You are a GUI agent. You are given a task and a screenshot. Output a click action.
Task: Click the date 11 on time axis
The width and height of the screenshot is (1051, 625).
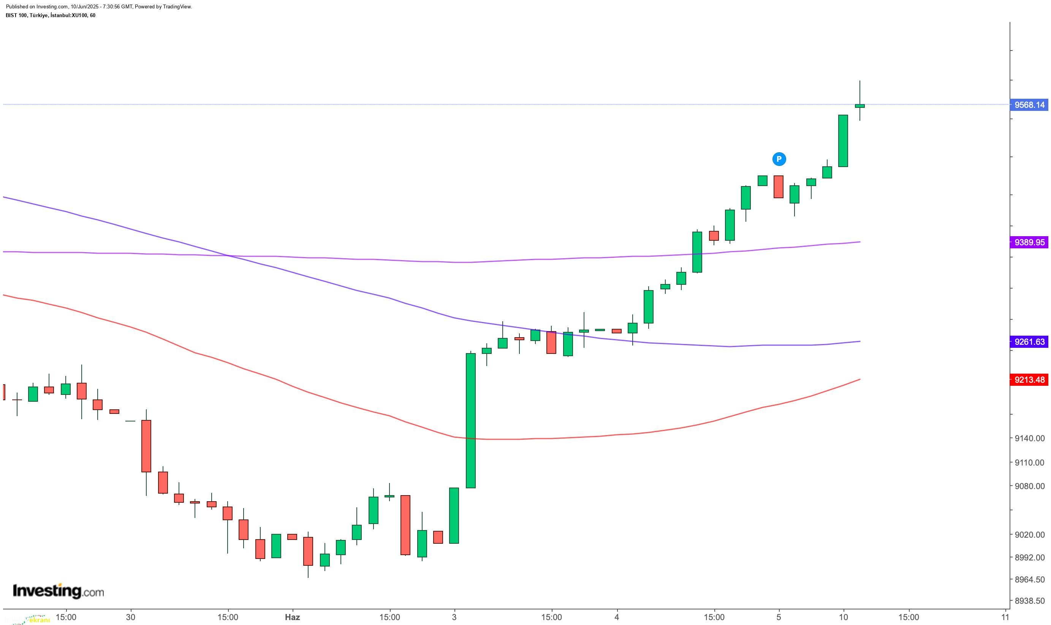pos(1005,617)
